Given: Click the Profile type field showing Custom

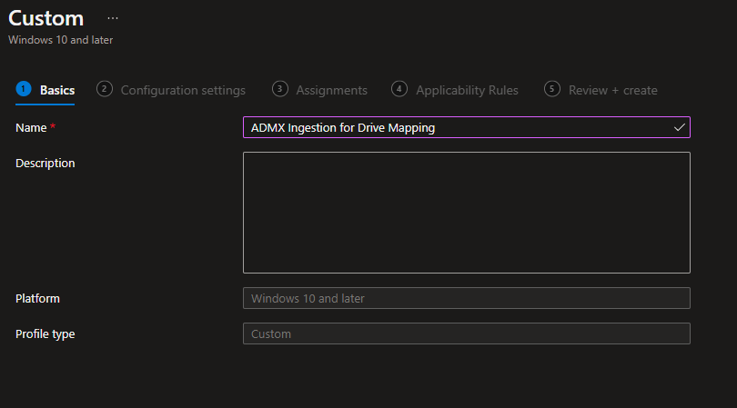Looking at the screenshot, I should tap(466, 333).
